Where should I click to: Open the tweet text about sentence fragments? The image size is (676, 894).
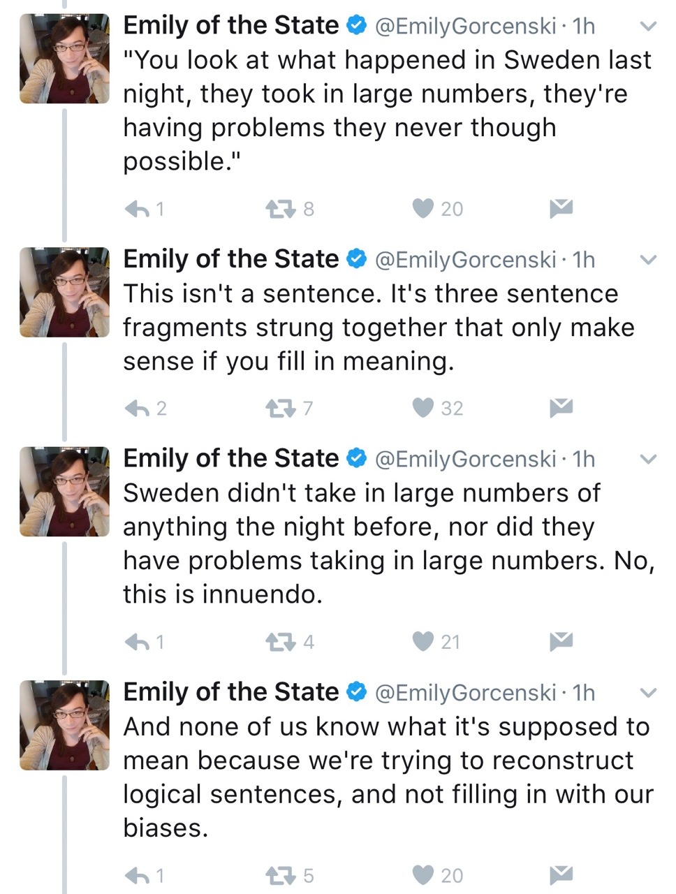click(377, 327)
